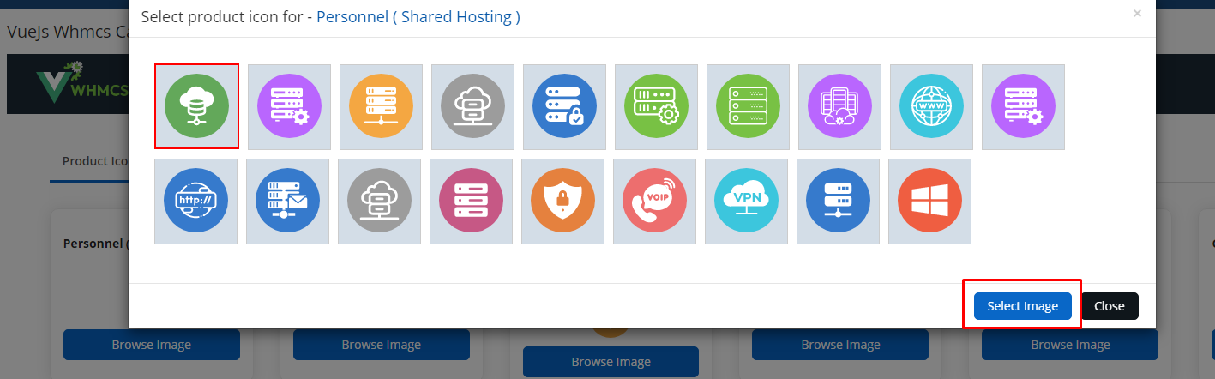Select the pink server stack icon

472,202
